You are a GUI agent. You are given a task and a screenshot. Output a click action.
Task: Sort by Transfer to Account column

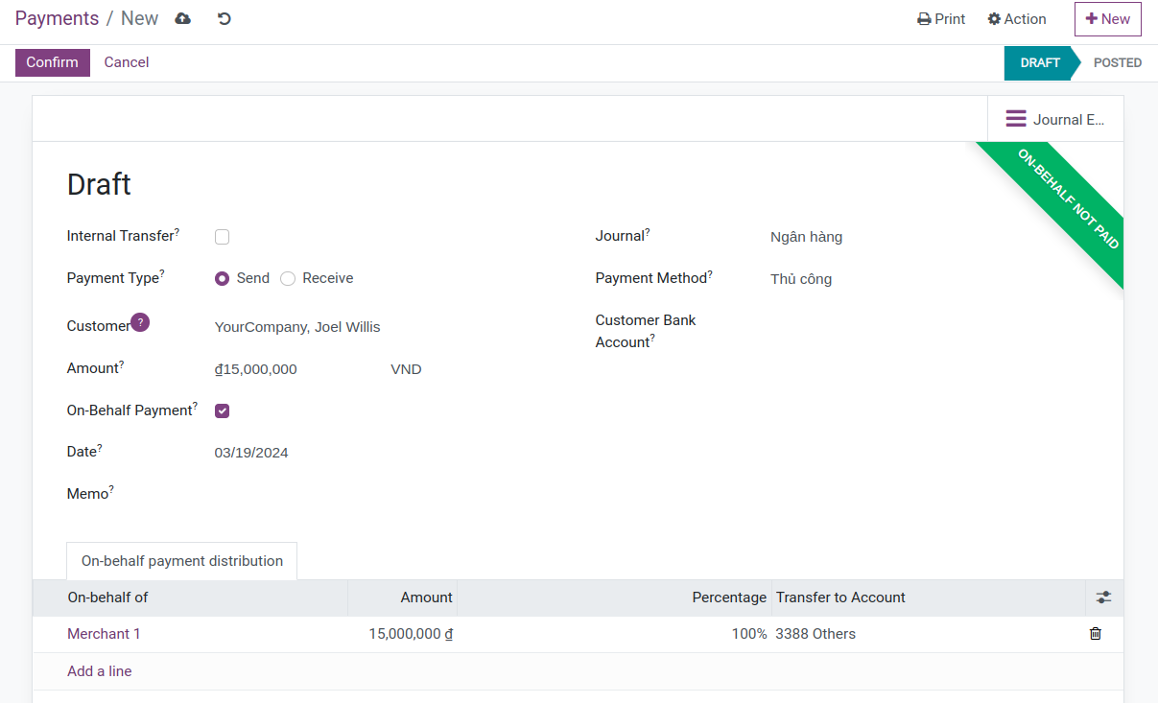point(929,598)
